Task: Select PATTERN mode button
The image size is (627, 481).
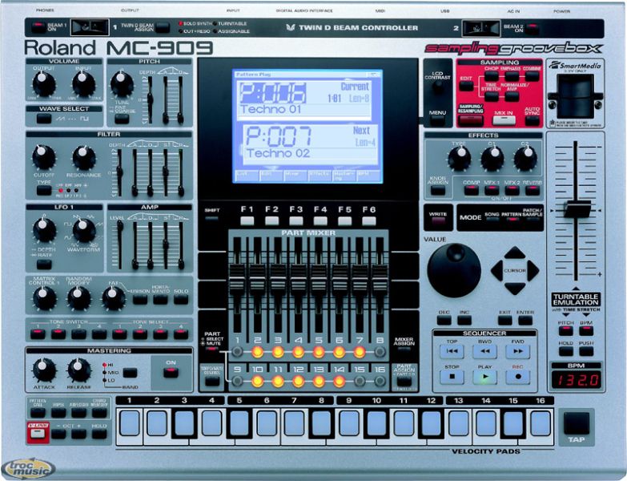Action: click(x=512, y=220)
